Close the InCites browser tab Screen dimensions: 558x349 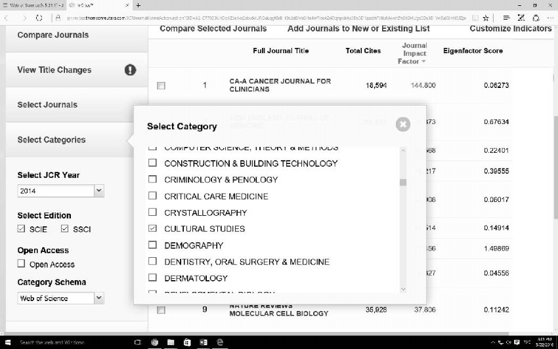tap(127, 5)
